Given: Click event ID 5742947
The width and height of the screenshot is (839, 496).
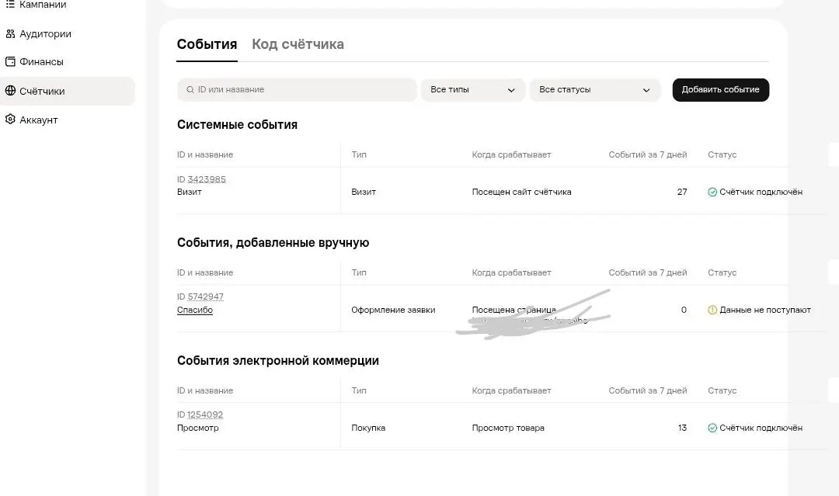Looking at the screenshot, I should click(205, 297).
